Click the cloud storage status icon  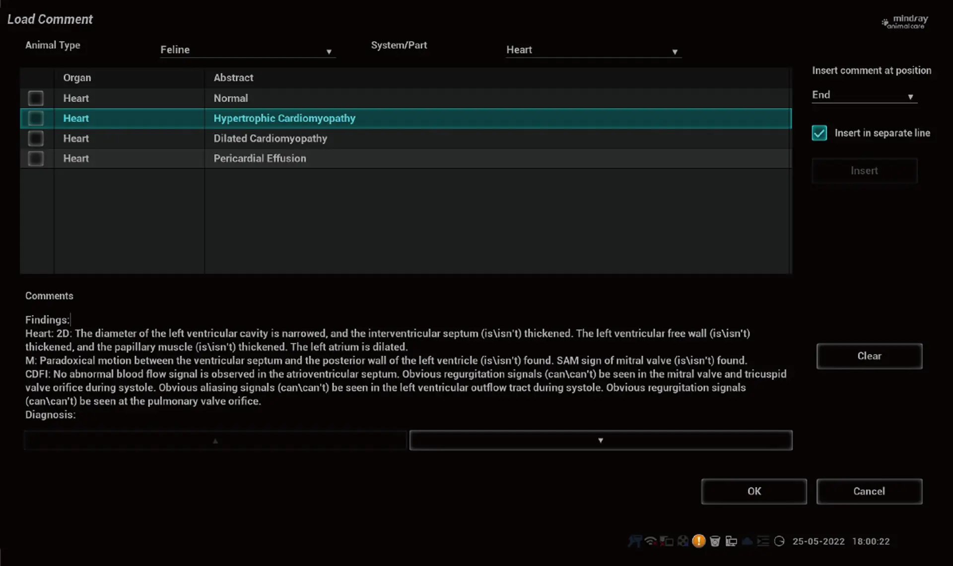747,541
